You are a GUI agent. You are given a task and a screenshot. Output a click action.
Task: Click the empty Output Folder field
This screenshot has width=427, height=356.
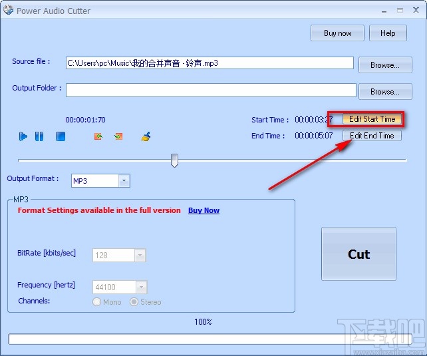(x=211, y=90)
